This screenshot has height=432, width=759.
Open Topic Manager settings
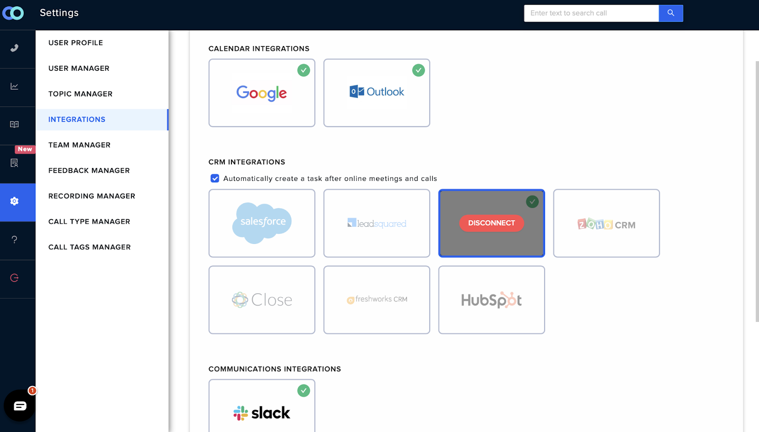[80, 94]
